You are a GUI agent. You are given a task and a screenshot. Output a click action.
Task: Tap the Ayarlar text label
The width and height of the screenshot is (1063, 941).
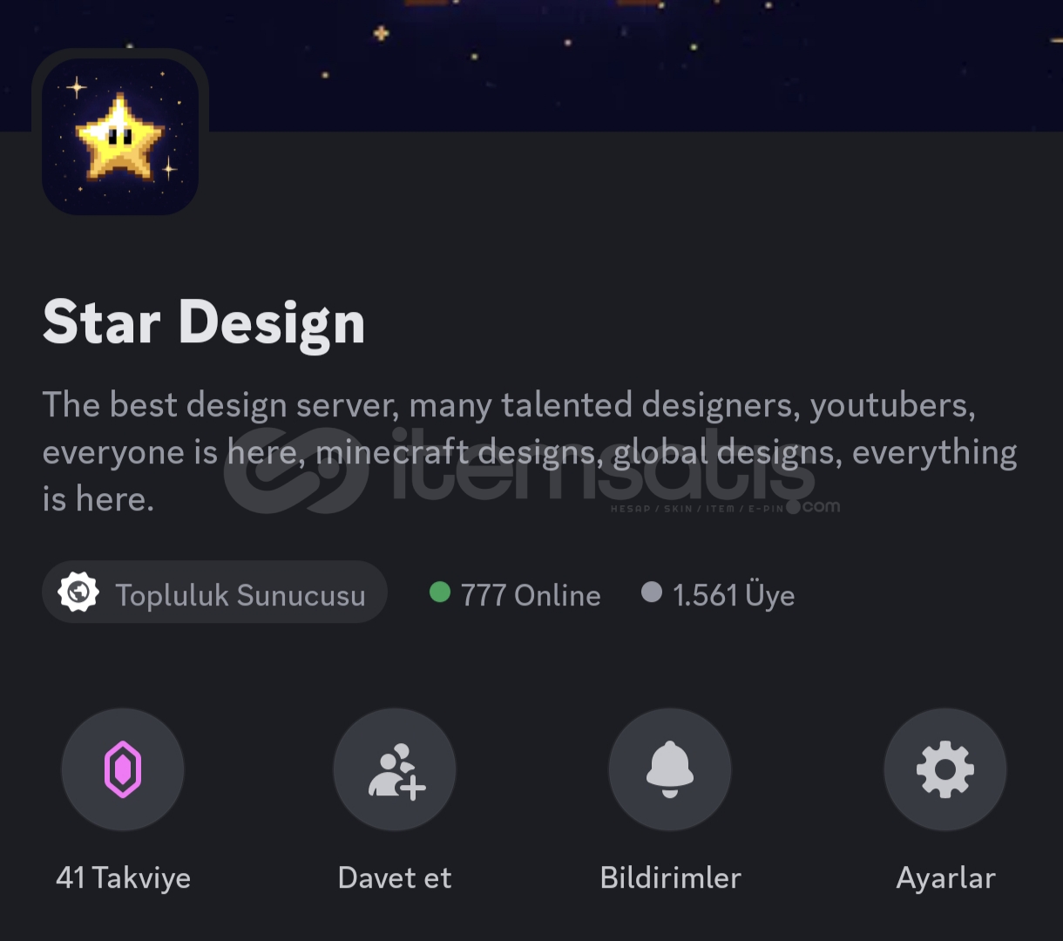click(946, 877)
